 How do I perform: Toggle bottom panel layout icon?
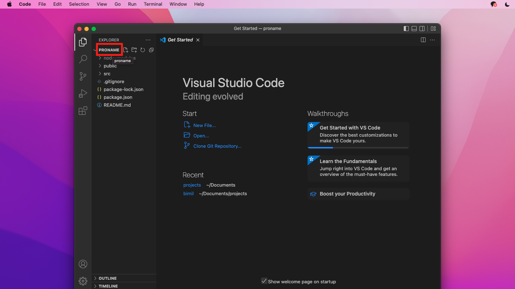point(414,29)
